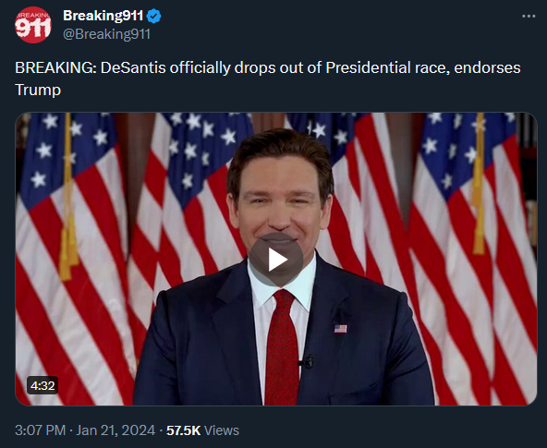Click the 3:07 PM post time
The width and height of the screenshot is (547, 448).
40,430
